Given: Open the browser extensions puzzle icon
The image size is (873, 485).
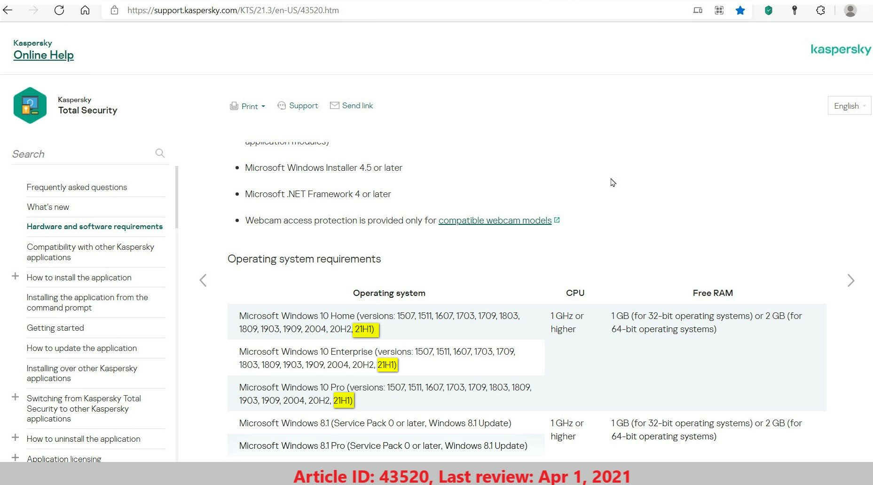Looking at the screenshot, I should point(820,10).
